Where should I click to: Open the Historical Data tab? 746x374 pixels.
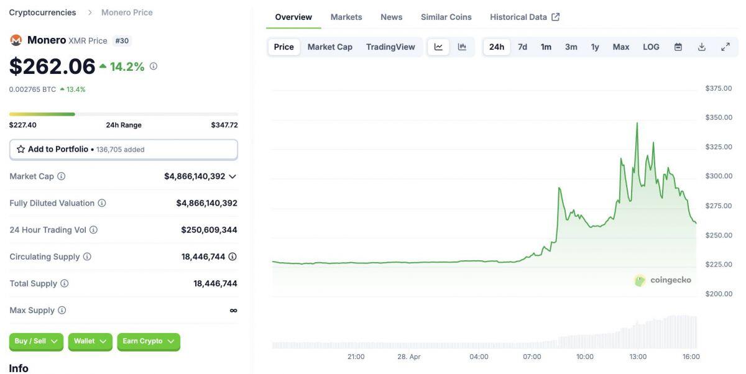point(525,17)
